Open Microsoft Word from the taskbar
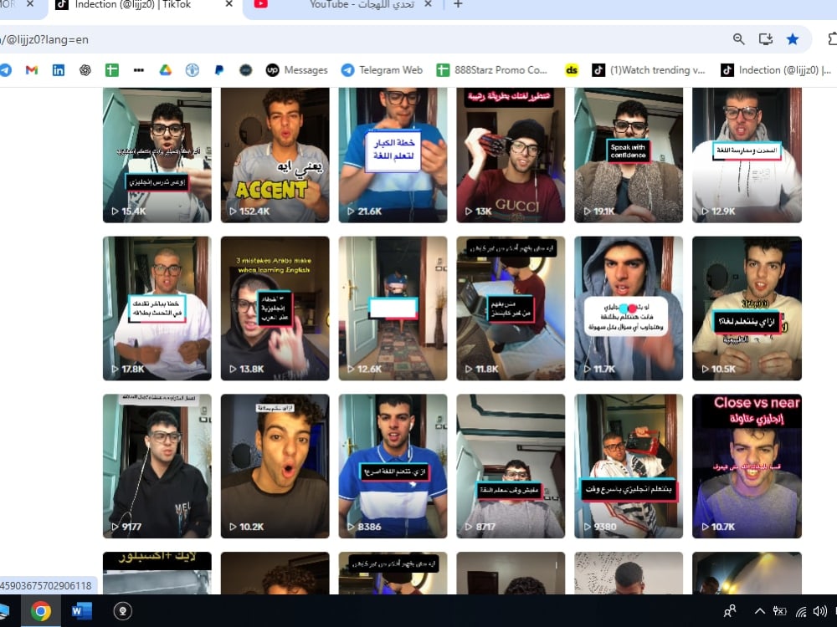Screen dimensions: 837x627 coord(82,611)
